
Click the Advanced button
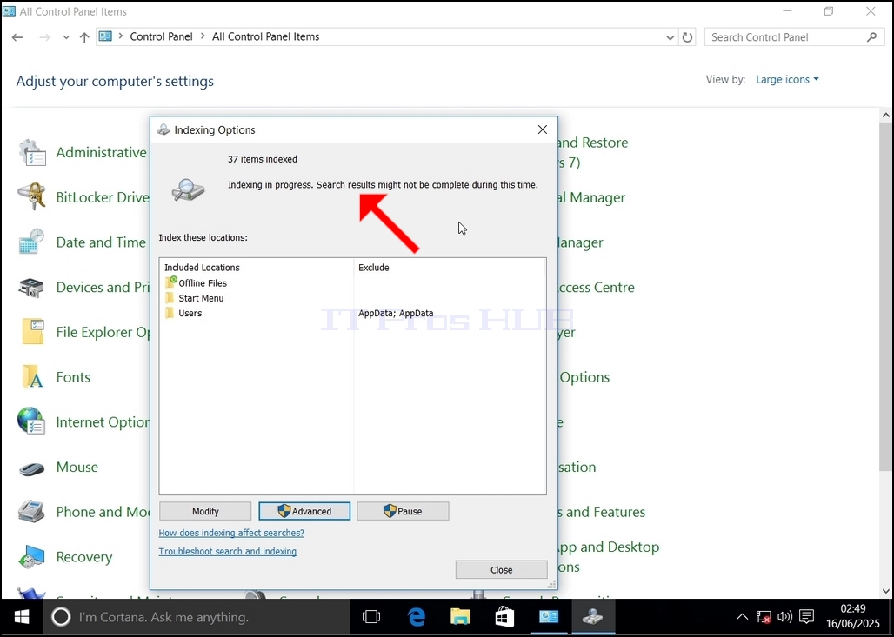[304, 511]
